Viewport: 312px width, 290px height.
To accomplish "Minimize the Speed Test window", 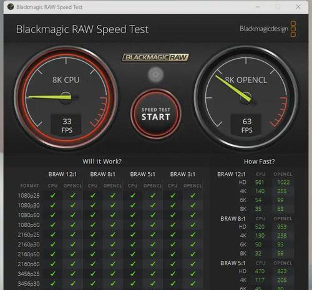I will [x=258, y=7].
